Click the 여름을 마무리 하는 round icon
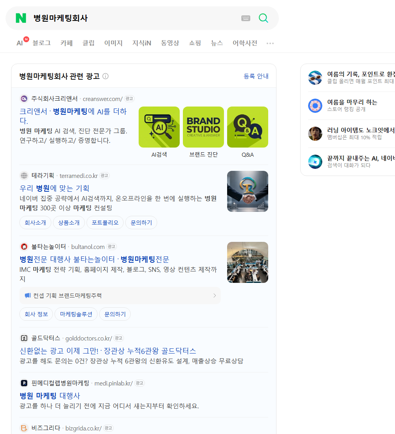This screenshot has height=434, width=395. point(315,105)
